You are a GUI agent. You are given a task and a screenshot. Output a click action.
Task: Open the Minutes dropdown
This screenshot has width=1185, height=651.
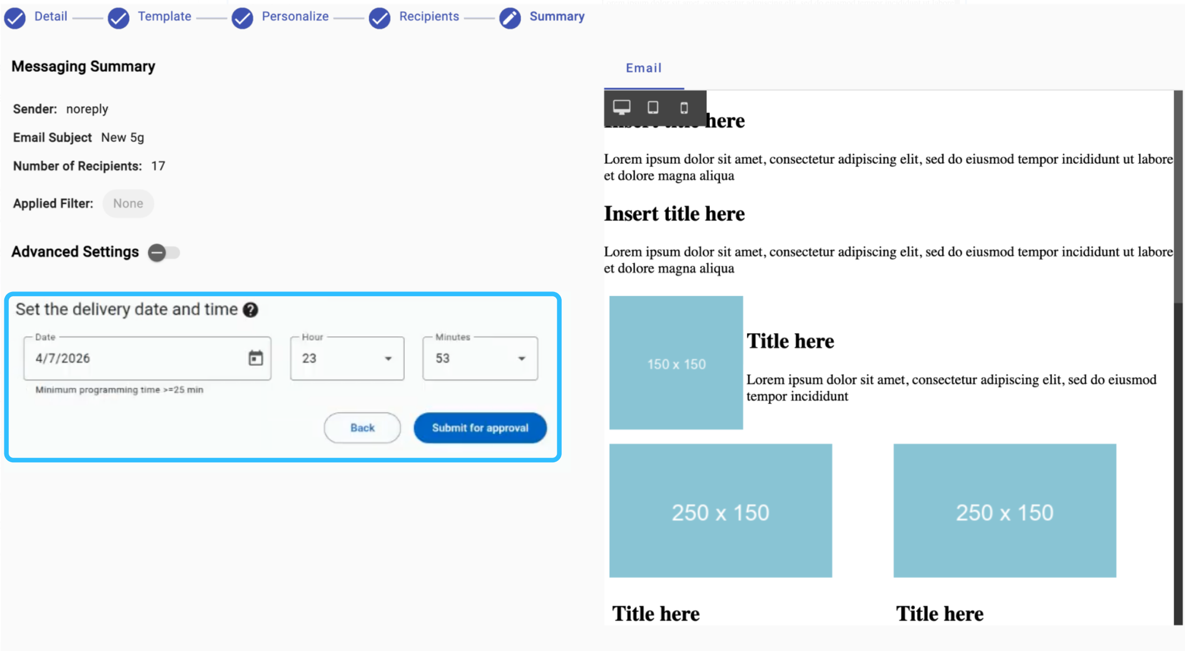click(x=480, y=358)
